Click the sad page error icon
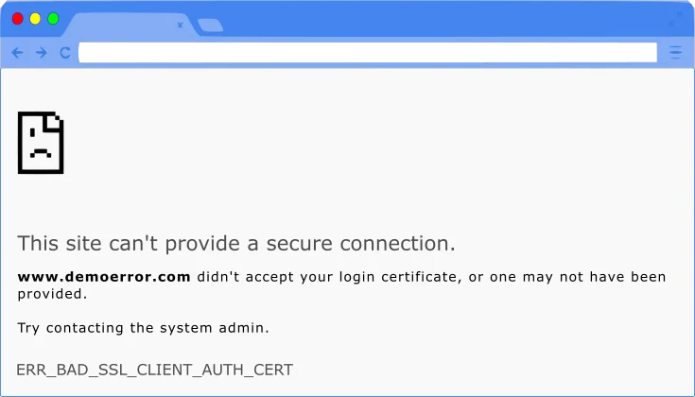The image size is (695, 397). click(41, 143)
